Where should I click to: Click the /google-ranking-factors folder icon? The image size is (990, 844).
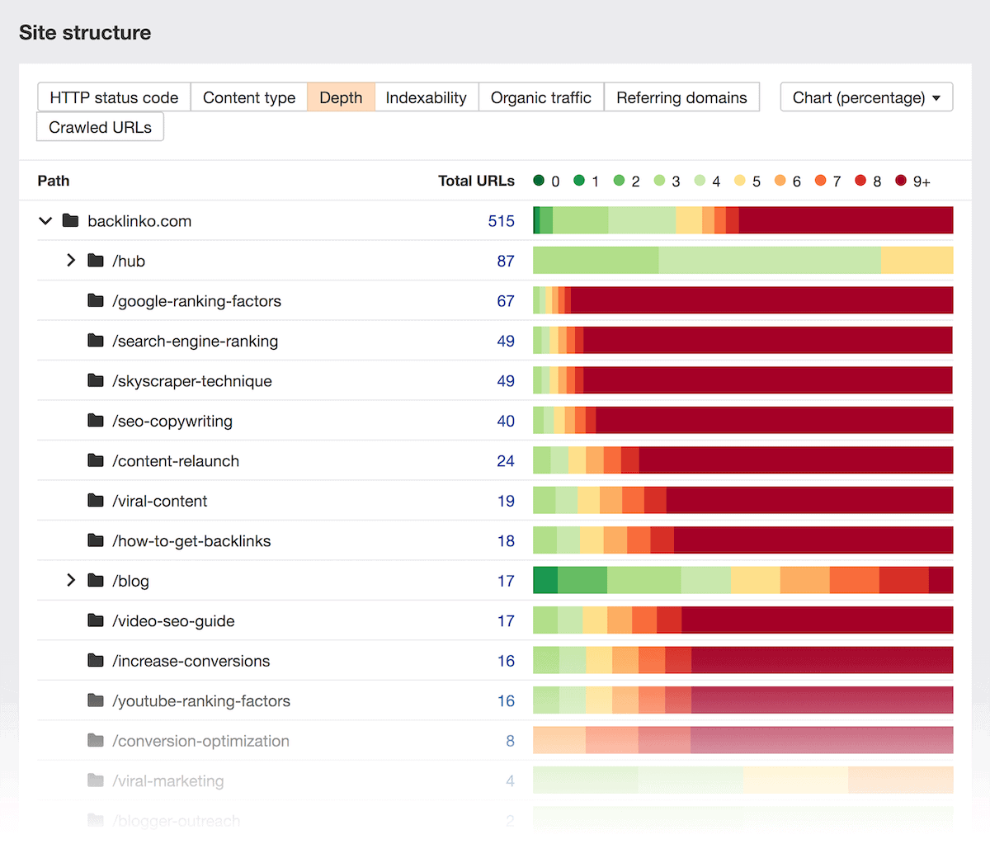96,300
